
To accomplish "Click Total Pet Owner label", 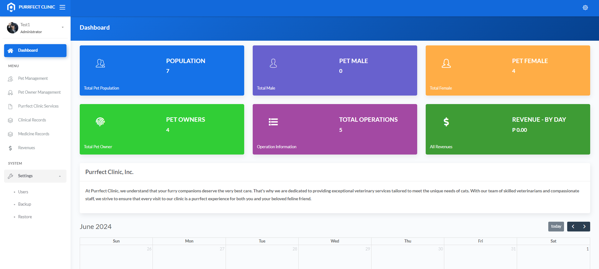I will 98,147.
